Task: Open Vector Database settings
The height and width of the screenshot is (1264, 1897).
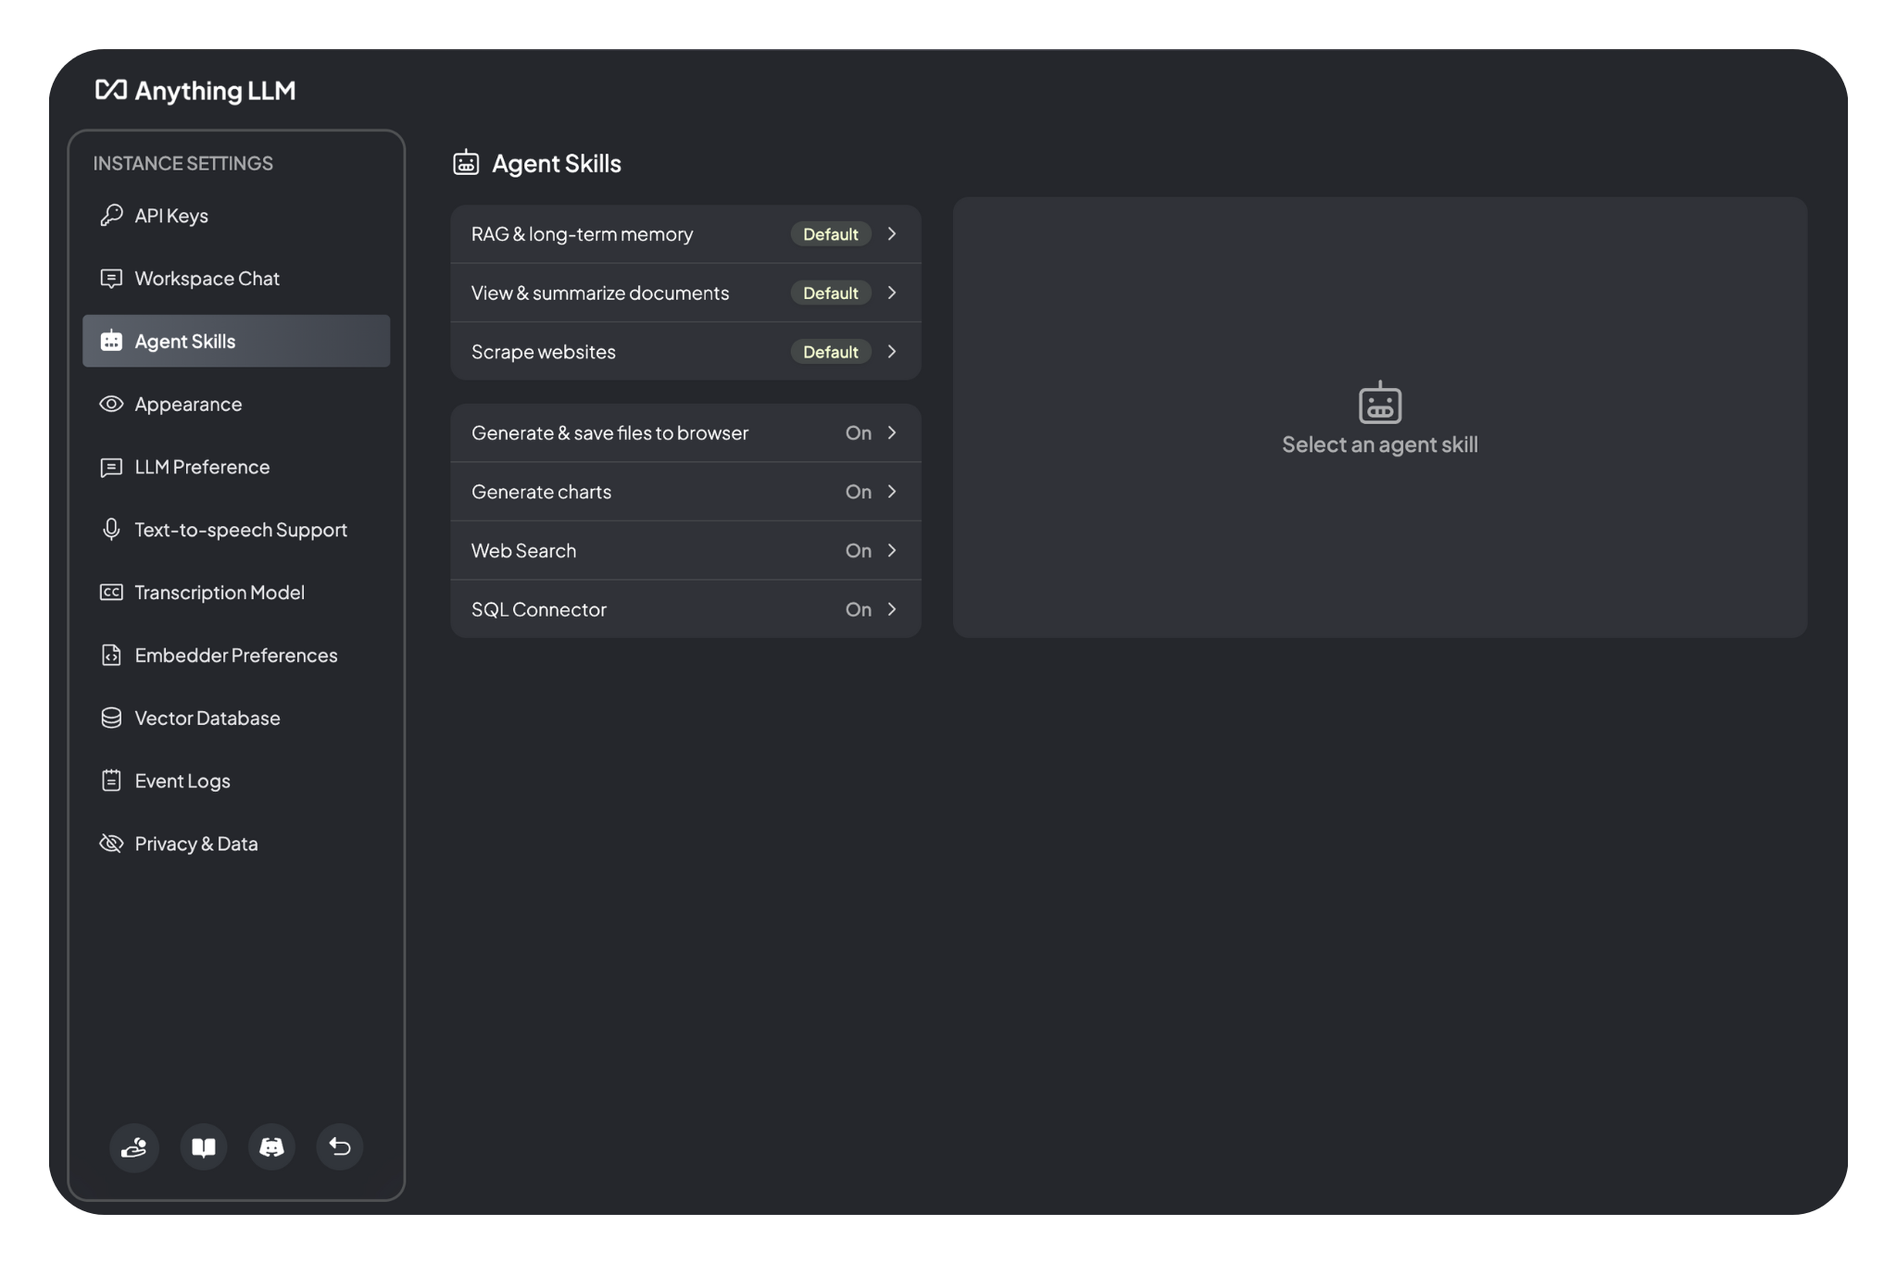Action: pos(236,718)
